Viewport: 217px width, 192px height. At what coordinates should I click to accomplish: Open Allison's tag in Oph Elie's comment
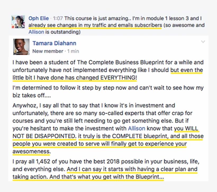(36, 32)
